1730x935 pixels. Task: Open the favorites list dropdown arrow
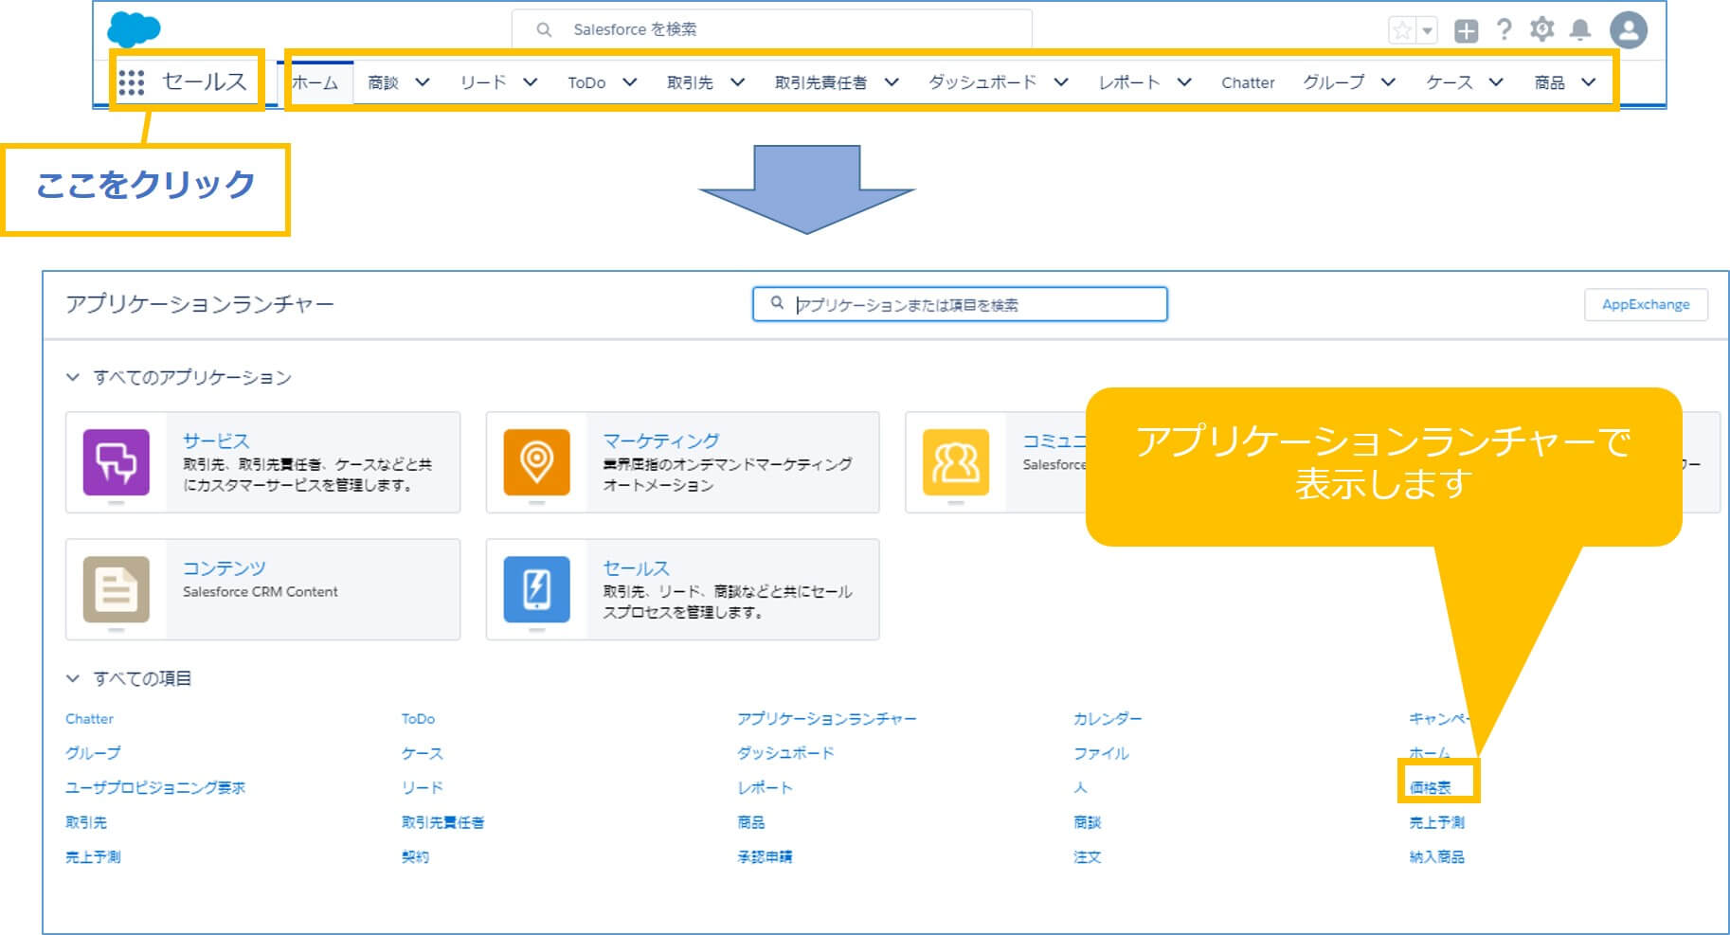1427,30
